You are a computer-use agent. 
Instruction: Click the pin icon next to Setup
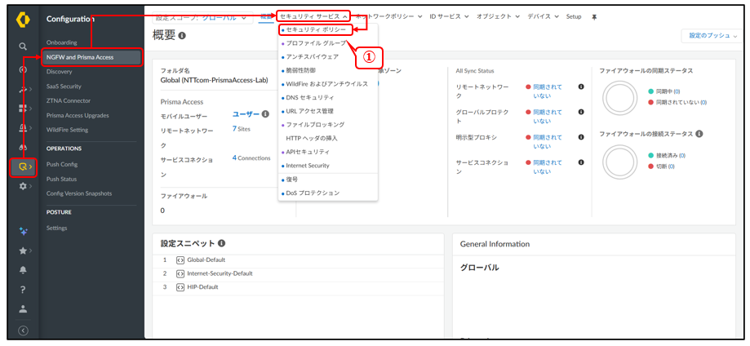tap(594, 17)
